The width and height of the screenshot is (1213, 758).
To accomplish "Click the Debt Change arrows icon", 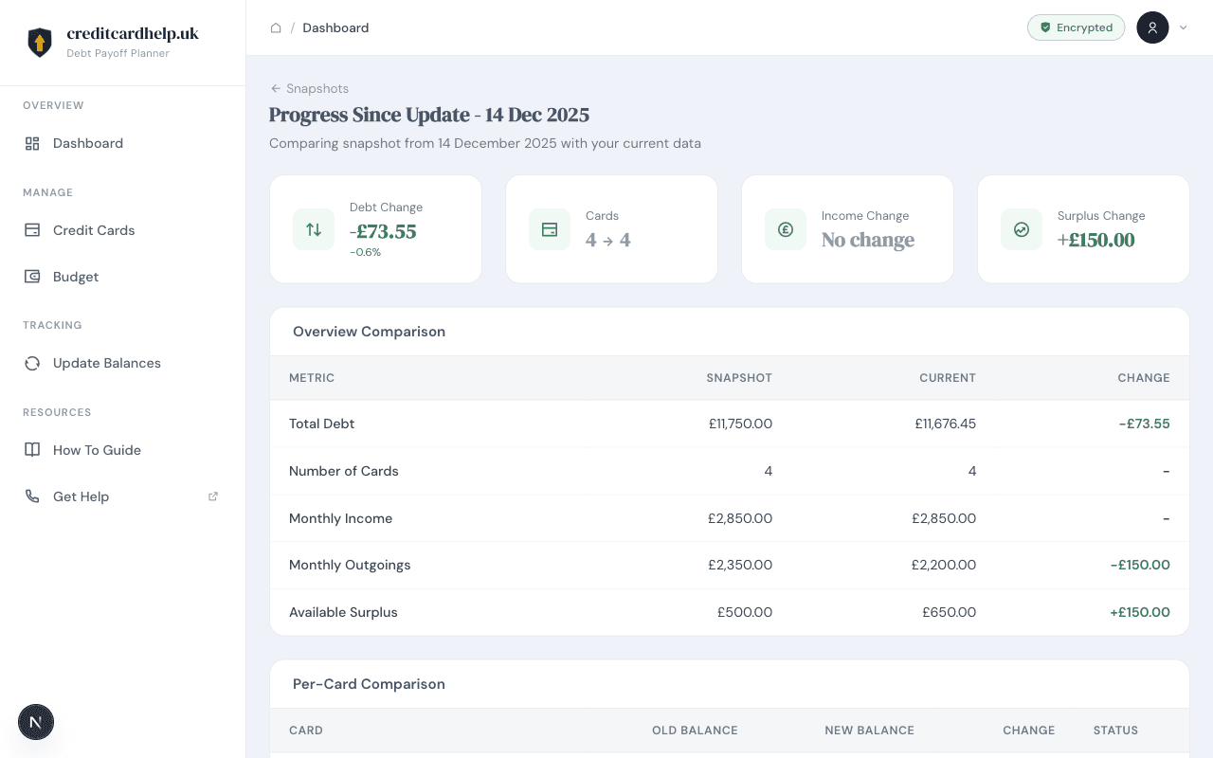I will coord(314,229).
